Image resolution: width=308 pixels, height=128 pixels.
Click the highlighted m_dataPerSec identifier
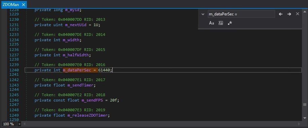tap(77, 70)
